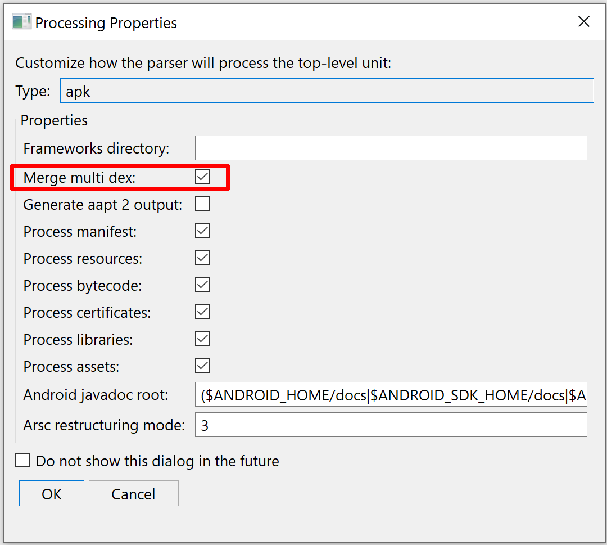Enable Generate aapt 2 output
This screenshot has height=545, width=607.
click(x=202, y=204)
